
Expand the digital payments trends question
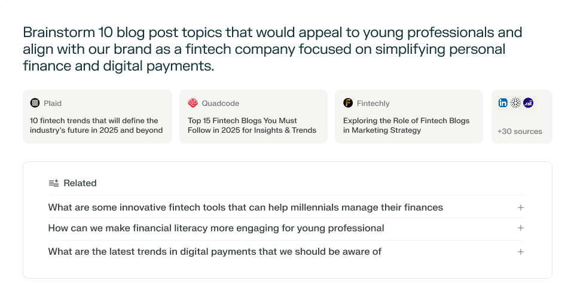[521, 252]
